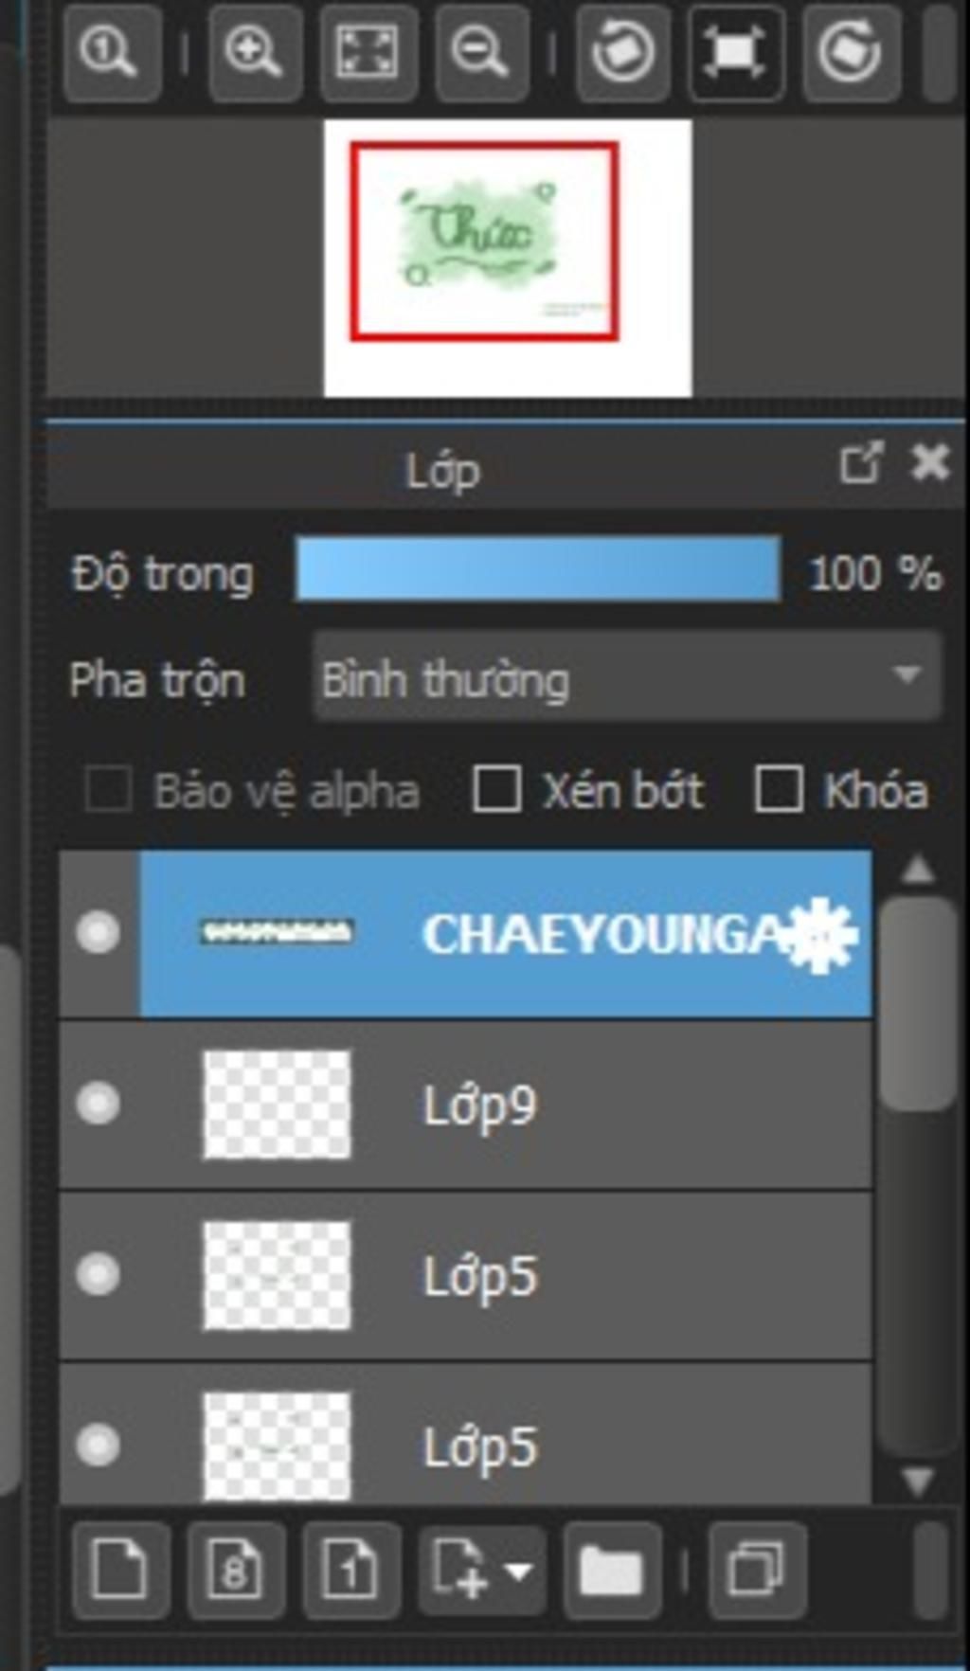This screenshot has width=970, height=1671.
Task: Expand the add special layer dropdown arrow
Action: (518, 1572)
